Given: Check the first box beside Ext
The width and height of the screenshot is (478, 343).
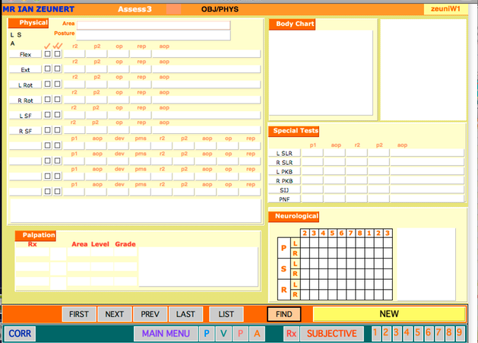Looking at the screenshot, I should point(47,68).
